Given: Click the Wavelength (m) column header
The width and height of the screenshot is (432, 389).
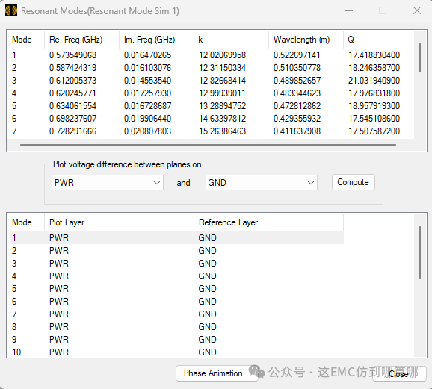Looking at the screenshot, I should (306, 40).
